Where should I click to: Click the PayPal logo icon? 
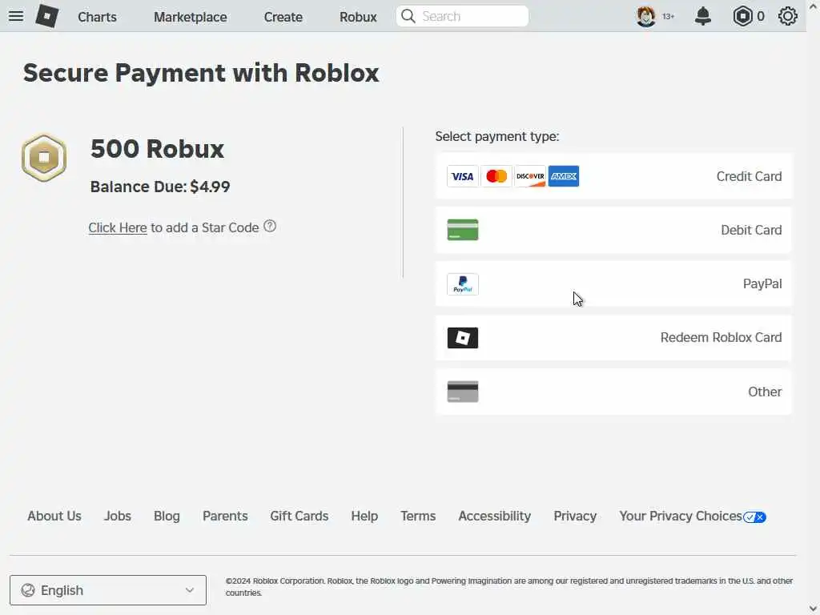click(463, 284)
